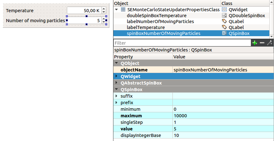Increase the Number of moving particles spinbox
Viewport: 274px width, 141px height.
coord(104,19)
